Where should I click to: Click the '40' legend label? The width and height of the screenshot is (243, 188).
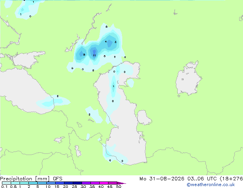(101, 186)
